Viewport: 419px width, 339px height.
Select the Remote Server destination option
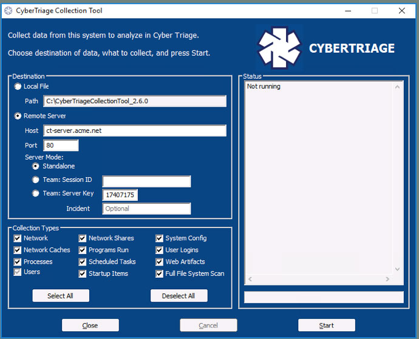(x=18, y=116)
